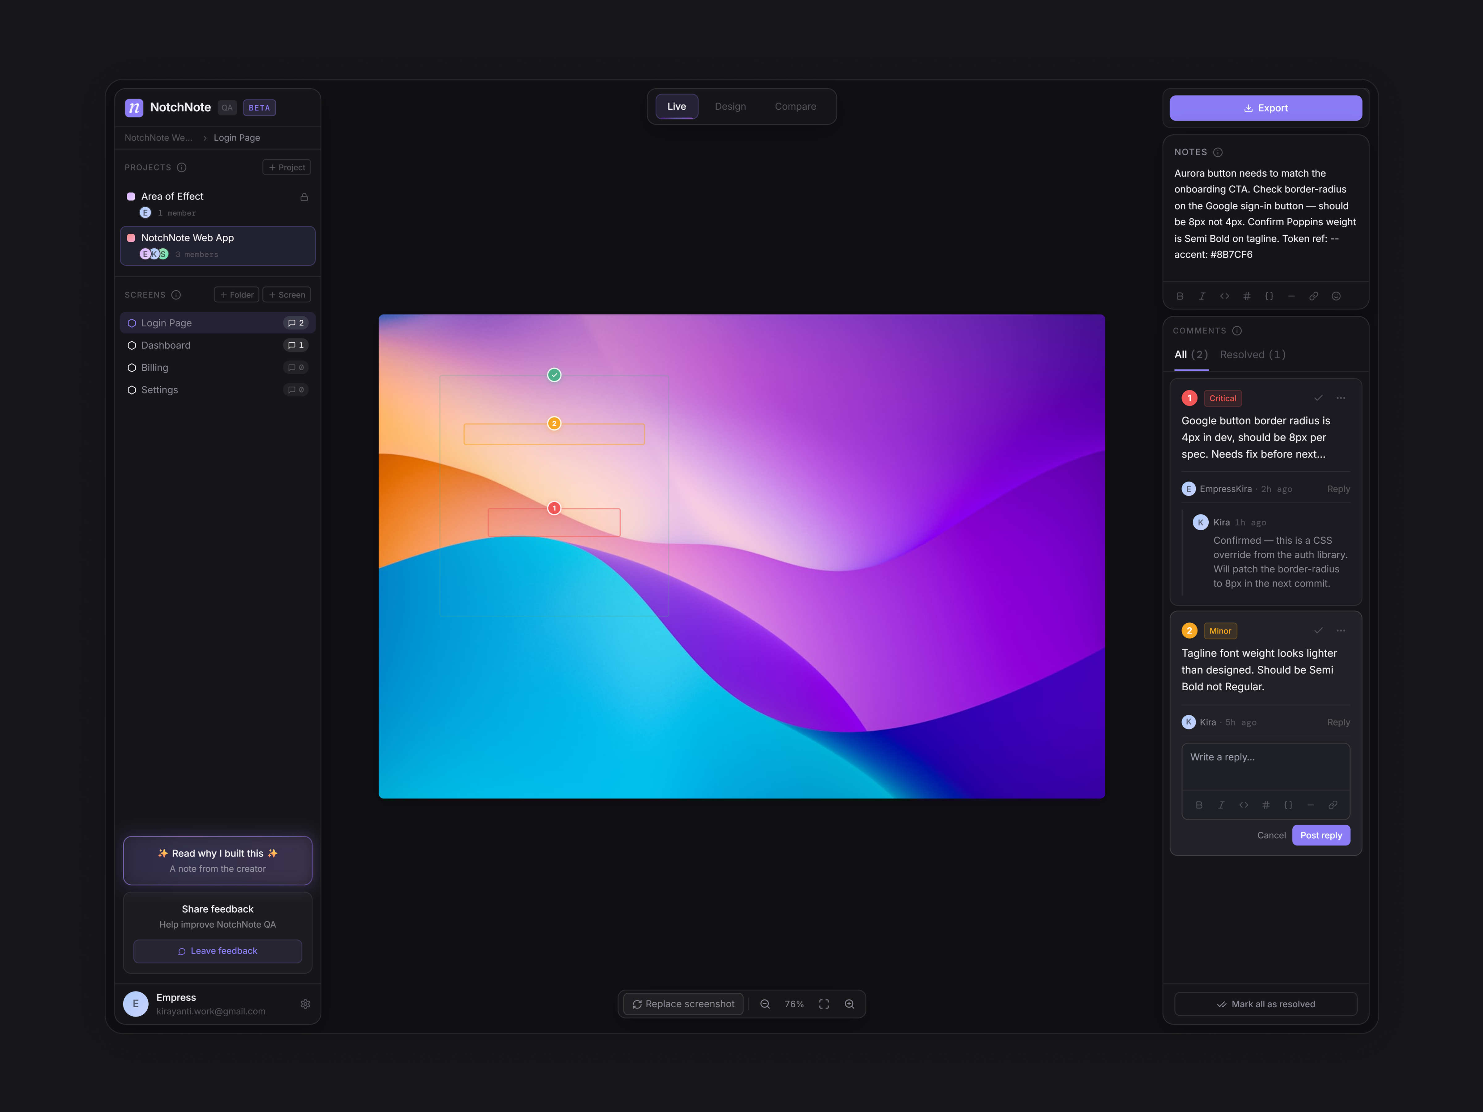Screen dimensions: 1483x1112
Task: Open the emoji picker in the Notes toolbar
Action: pos(1336,296)
